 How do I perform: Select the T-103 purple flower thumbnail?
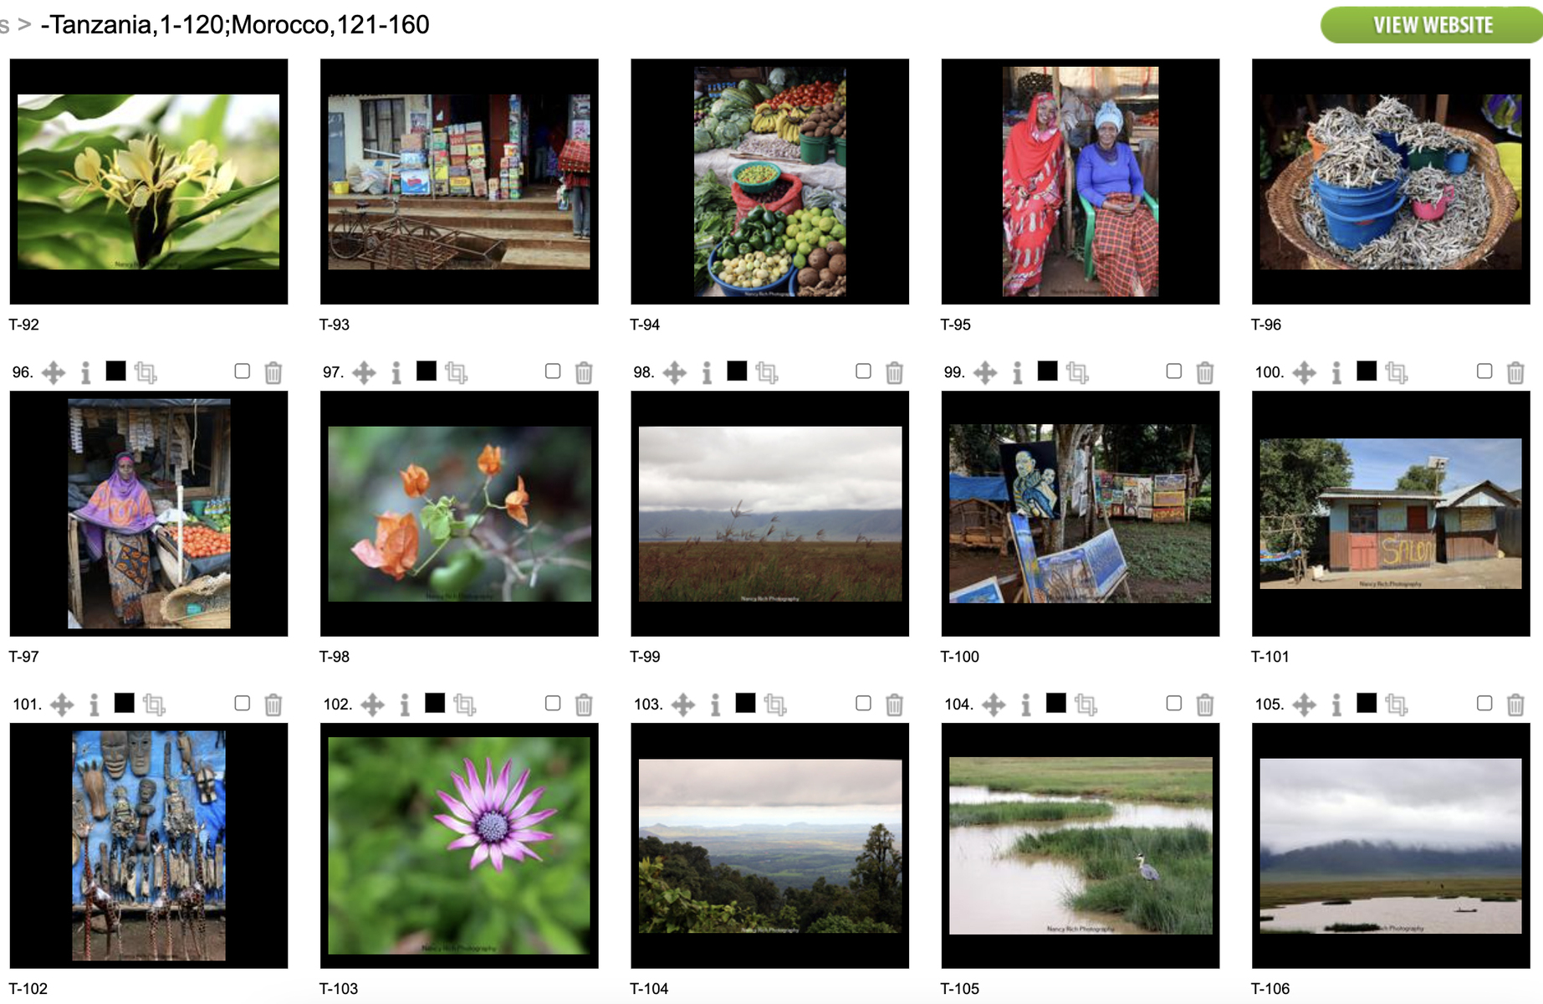459,846
